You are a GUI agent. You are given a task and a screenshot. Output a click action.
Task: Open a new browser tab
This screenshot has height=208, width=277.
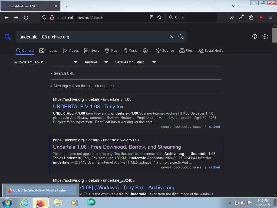pyautogui.click(x=66, y=6)
